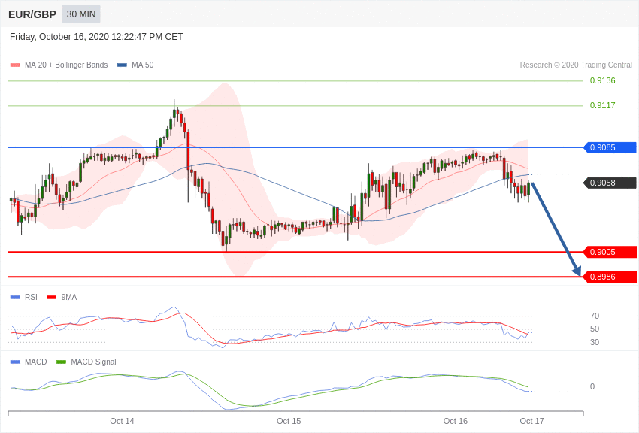The height and width of the screenshot is (433, 639).
Task: Click the Oct 16 date axis label
Action: 456,421
